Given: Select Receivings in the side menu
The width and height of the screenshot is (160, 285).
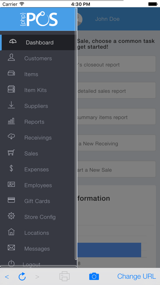Looking at the screenshot, I should (x=38, y=138).
